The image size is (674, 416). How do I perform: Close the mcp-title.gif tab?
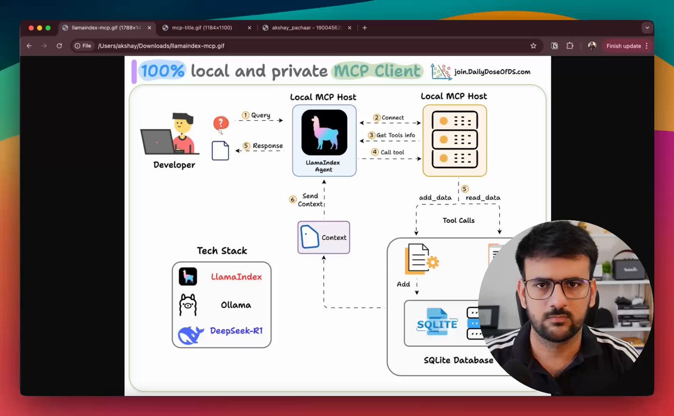pos(250,28)
